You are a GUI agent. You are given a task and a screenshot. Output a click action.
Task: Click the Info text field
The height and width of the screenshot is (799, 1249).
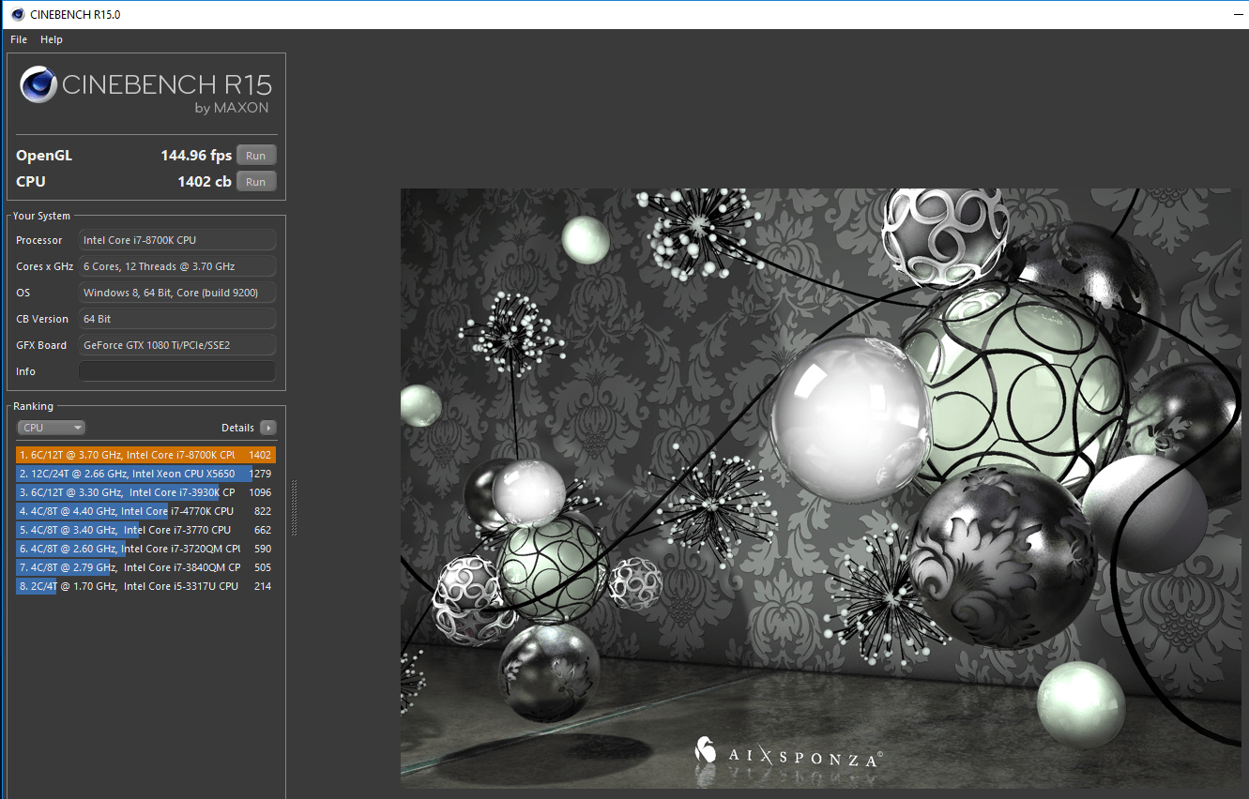(177, 371)
